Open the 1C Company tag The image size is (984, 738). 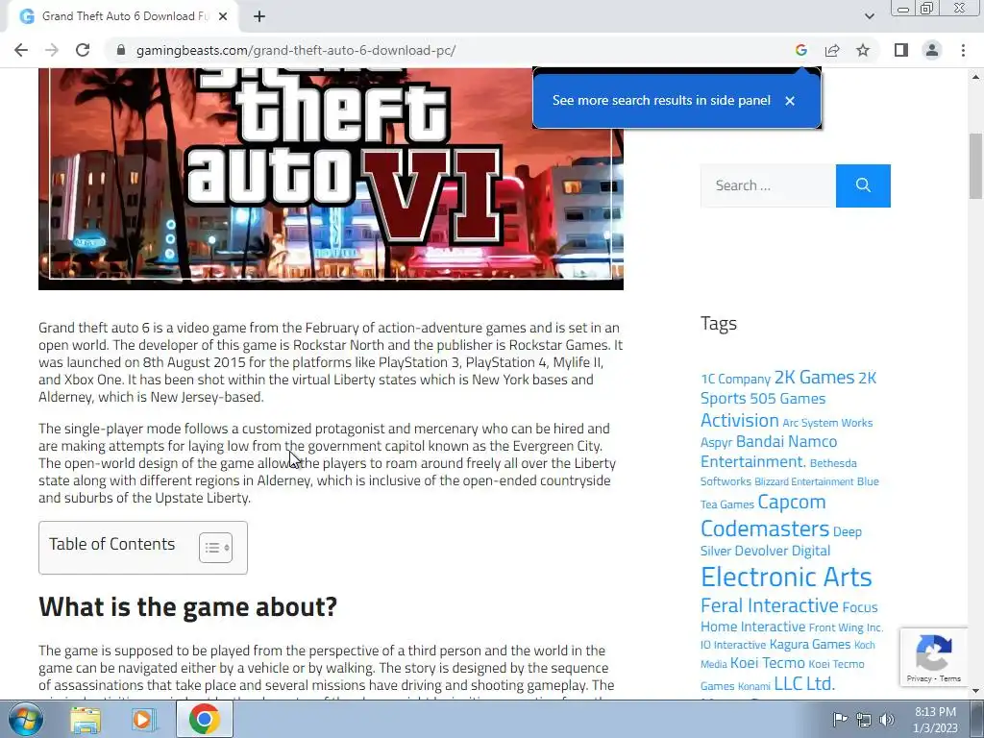[x=735, y=379]
